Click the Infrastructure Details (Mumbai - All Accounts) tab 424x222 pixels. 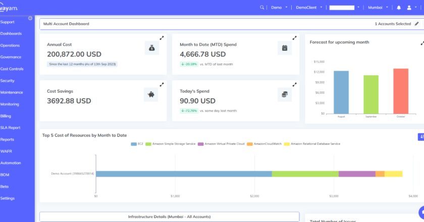click(x=169, y=216)
